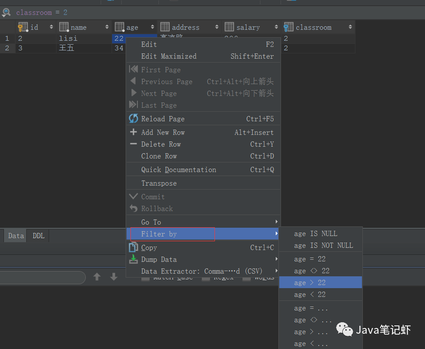Click the filter search magnifier icon

[x=6, y=12]
